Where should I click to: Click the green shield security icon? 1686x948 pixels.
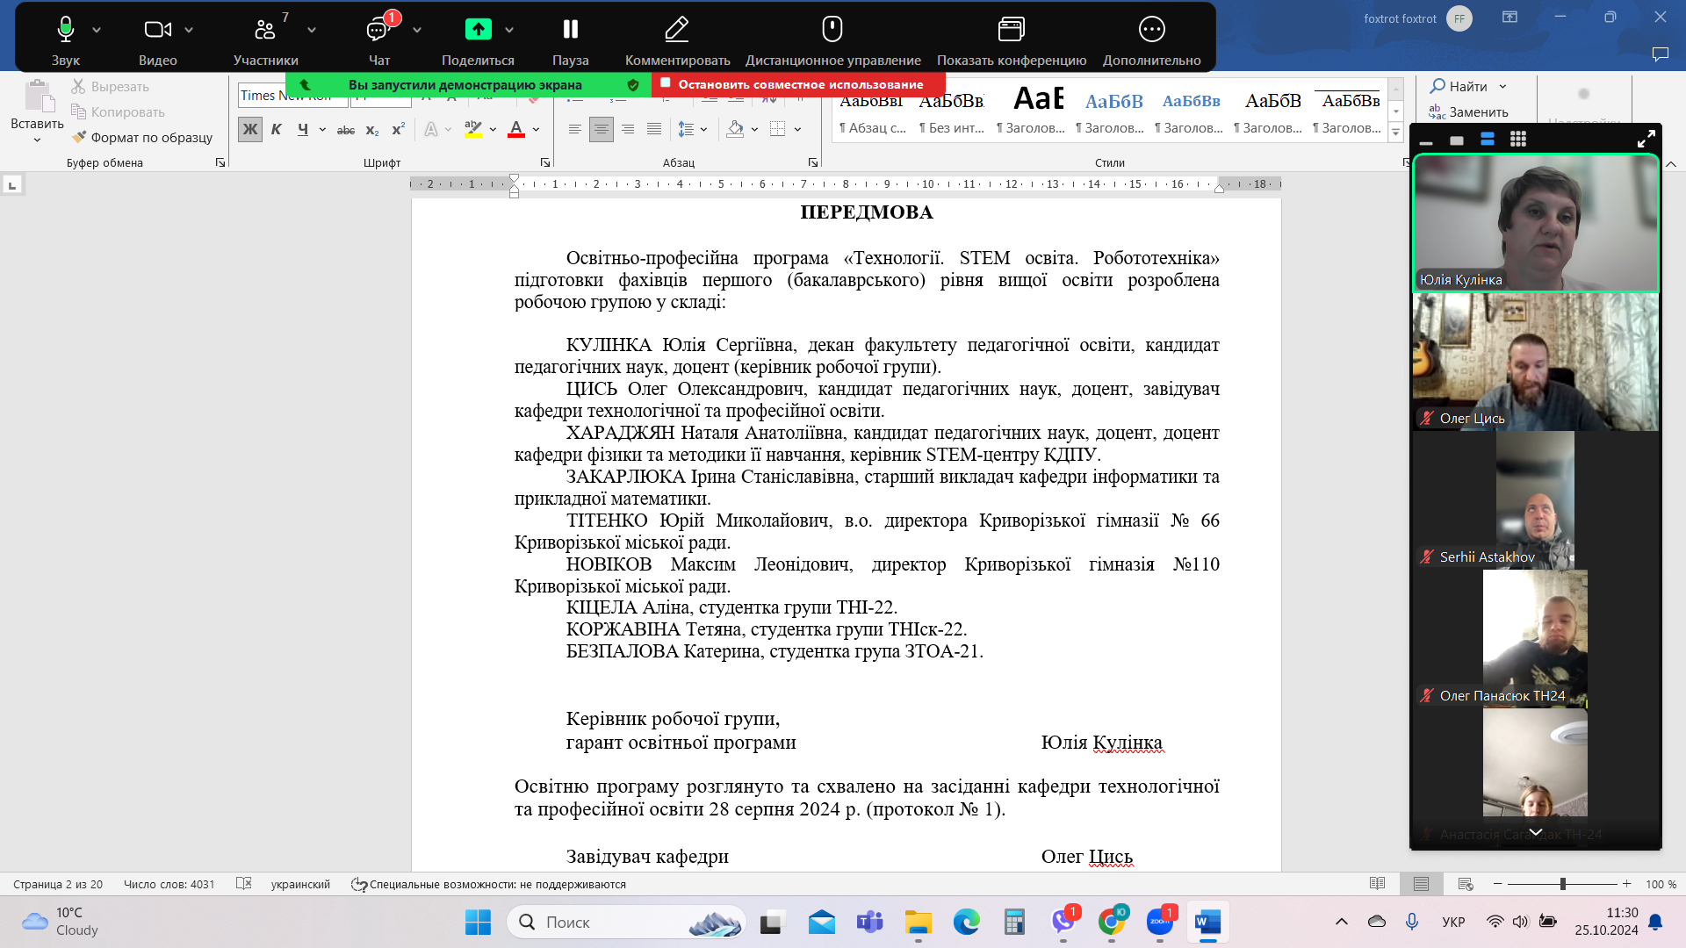633,85
